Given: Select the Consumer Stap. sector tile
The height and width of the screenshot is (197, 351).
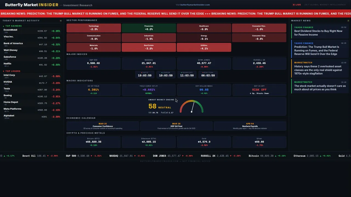Looking at the screenshot, I should (259, 37).
